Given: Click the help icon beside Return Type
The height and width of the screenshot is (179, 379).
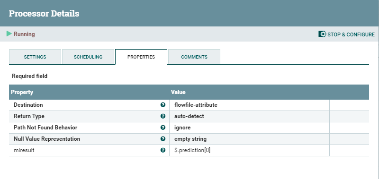Looking at the screenshot, I should point(163,116).
